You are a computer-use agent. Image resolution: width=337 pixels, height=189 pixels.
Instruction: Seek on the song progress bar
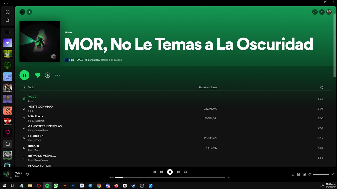[x=170, y=177]
